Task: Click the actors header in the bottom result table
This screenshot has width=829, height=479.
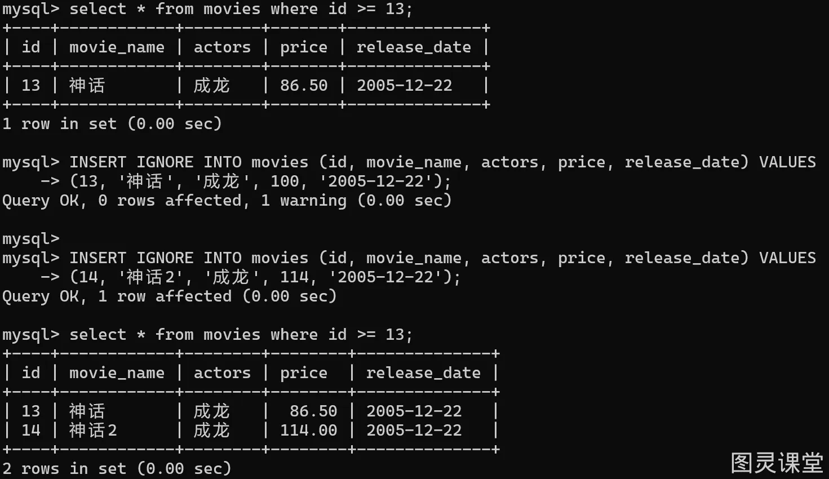Action: 222,373
